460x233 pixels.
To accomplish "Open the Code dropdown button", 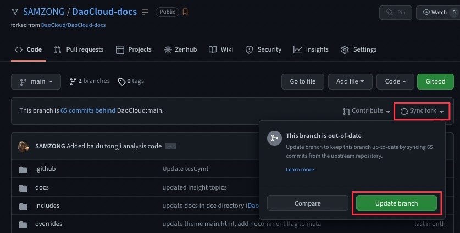I will [395, 81].
